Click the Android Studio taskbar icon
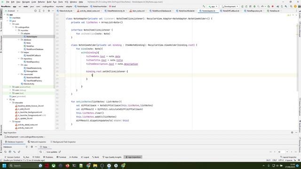The width and height of the screenshot is (301, 169). (109, 166)
